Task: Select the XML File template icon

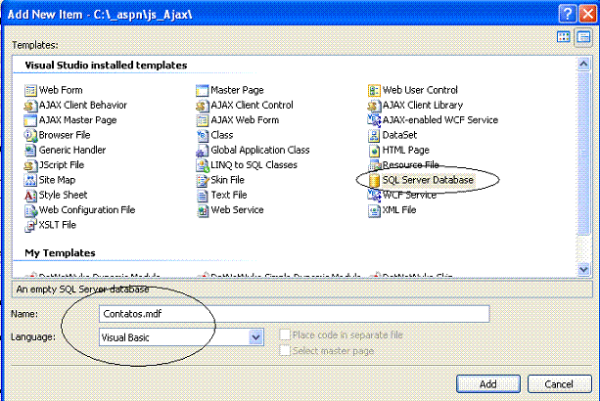Action: pyautogui.click(x=375, y=210)
